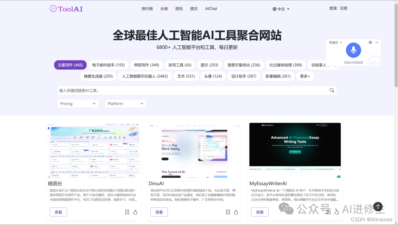Like the 晓语台 card with thumbs-up

point(135,212)
